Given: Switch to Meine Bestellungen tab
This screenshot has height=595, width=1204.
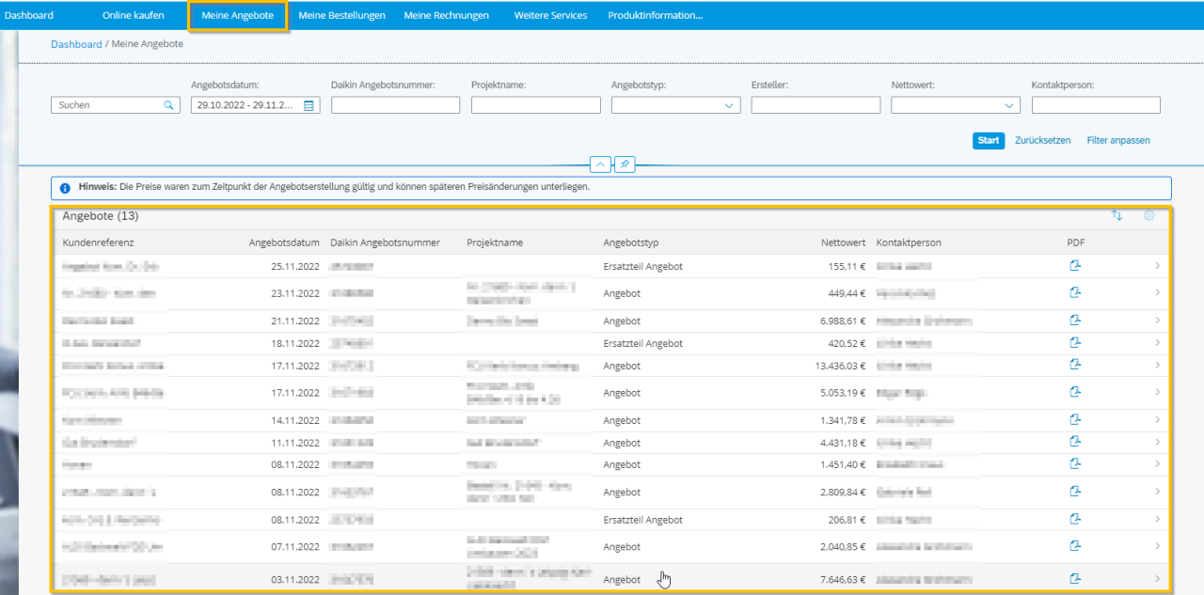Looking at the screenshot, I should tap(341, 16).
